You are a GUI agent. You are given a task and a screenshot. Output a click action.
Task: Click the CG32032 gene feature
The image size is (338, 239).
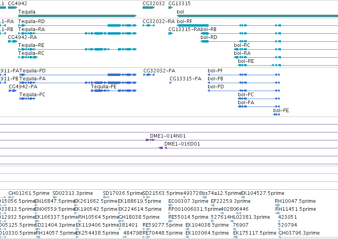(149, 8)
